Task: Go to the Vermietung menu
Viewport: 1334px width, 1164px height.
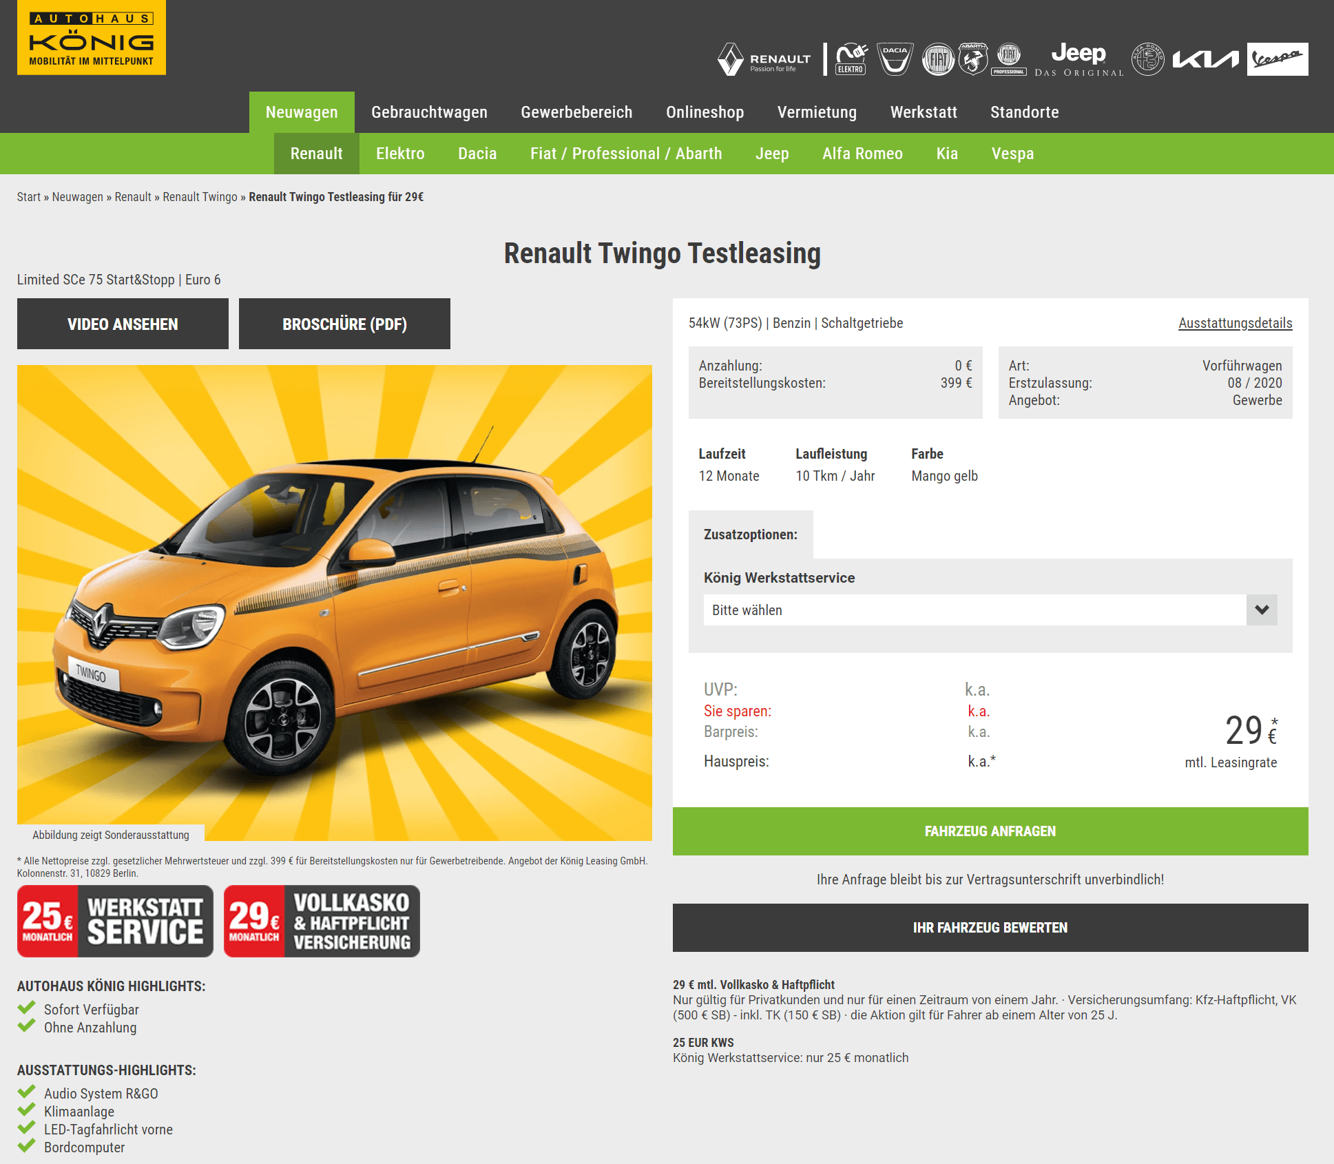Action: [x=817, y=112]
